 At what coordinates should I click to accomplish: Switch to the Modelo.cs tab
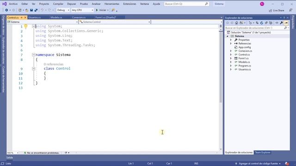(x=56, y=18)
